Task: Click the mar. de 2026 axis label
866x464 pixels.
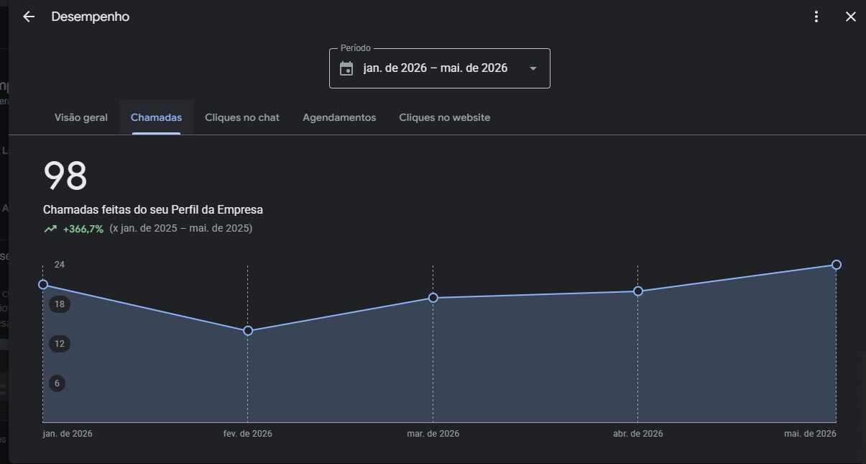Action: click(x=433, y=434)
